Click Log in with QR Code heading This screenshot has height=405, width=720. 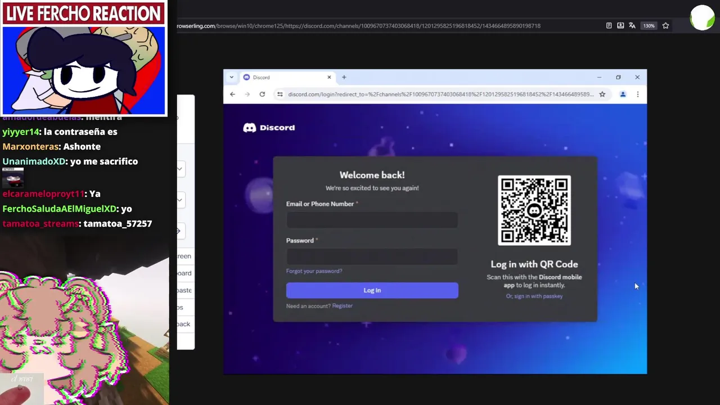[534, 264]
